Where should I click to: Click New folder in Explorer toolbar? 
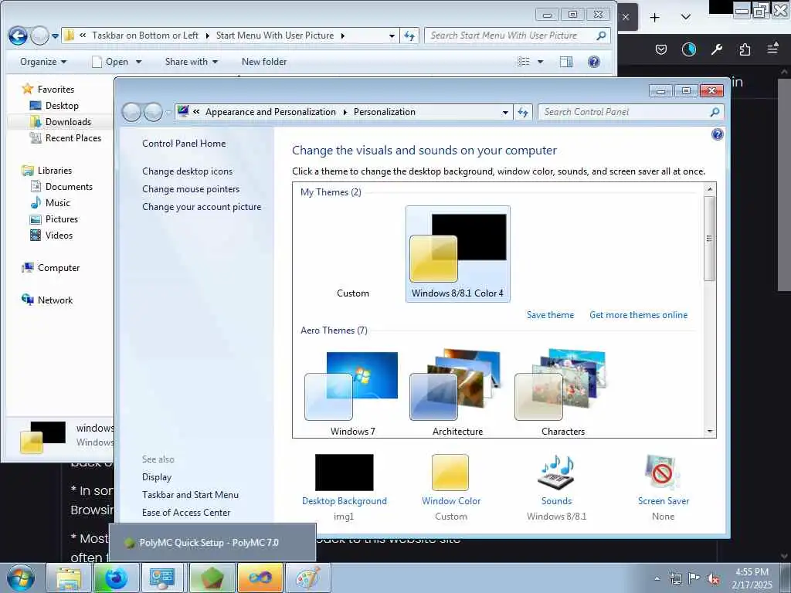264,62
